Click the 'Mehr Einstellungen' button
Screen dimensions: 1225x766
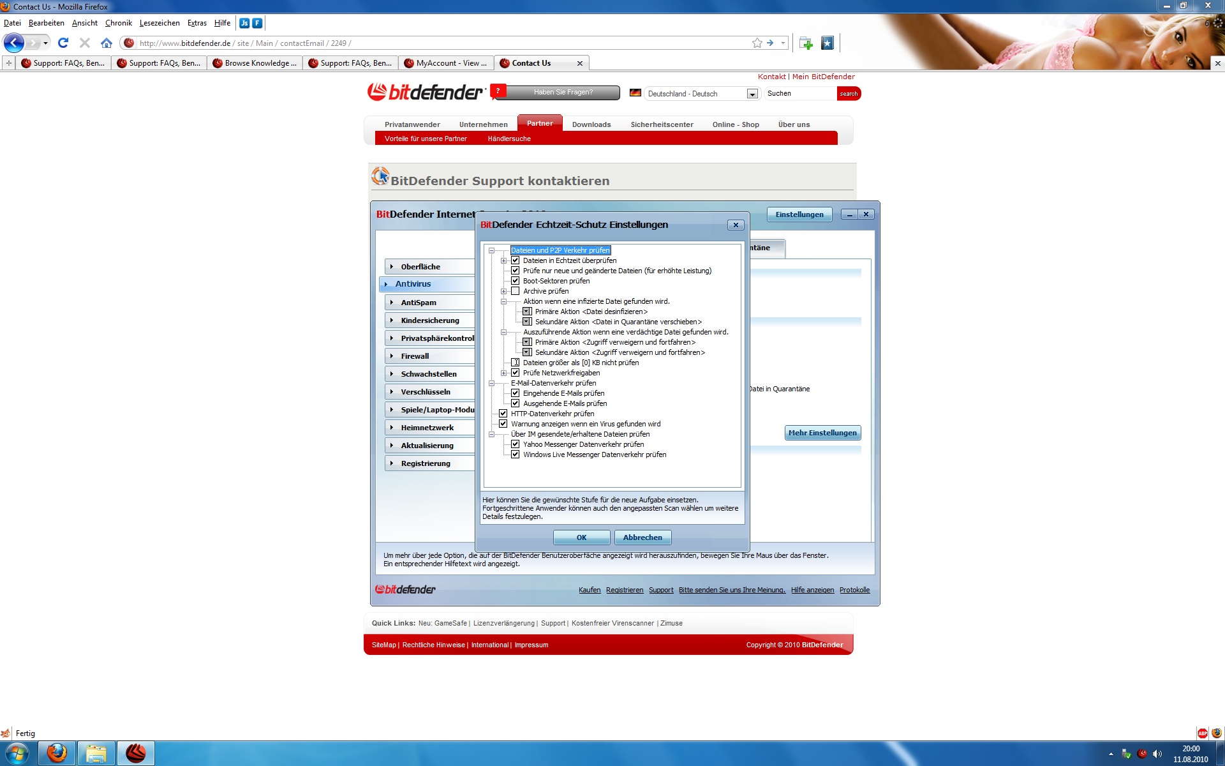[x=822, y=433]
